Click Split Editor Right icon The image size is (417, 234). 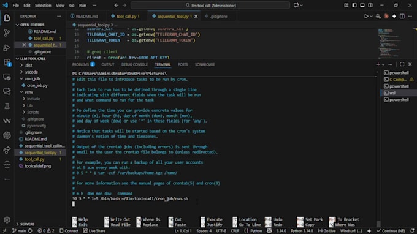click(402, 16)
